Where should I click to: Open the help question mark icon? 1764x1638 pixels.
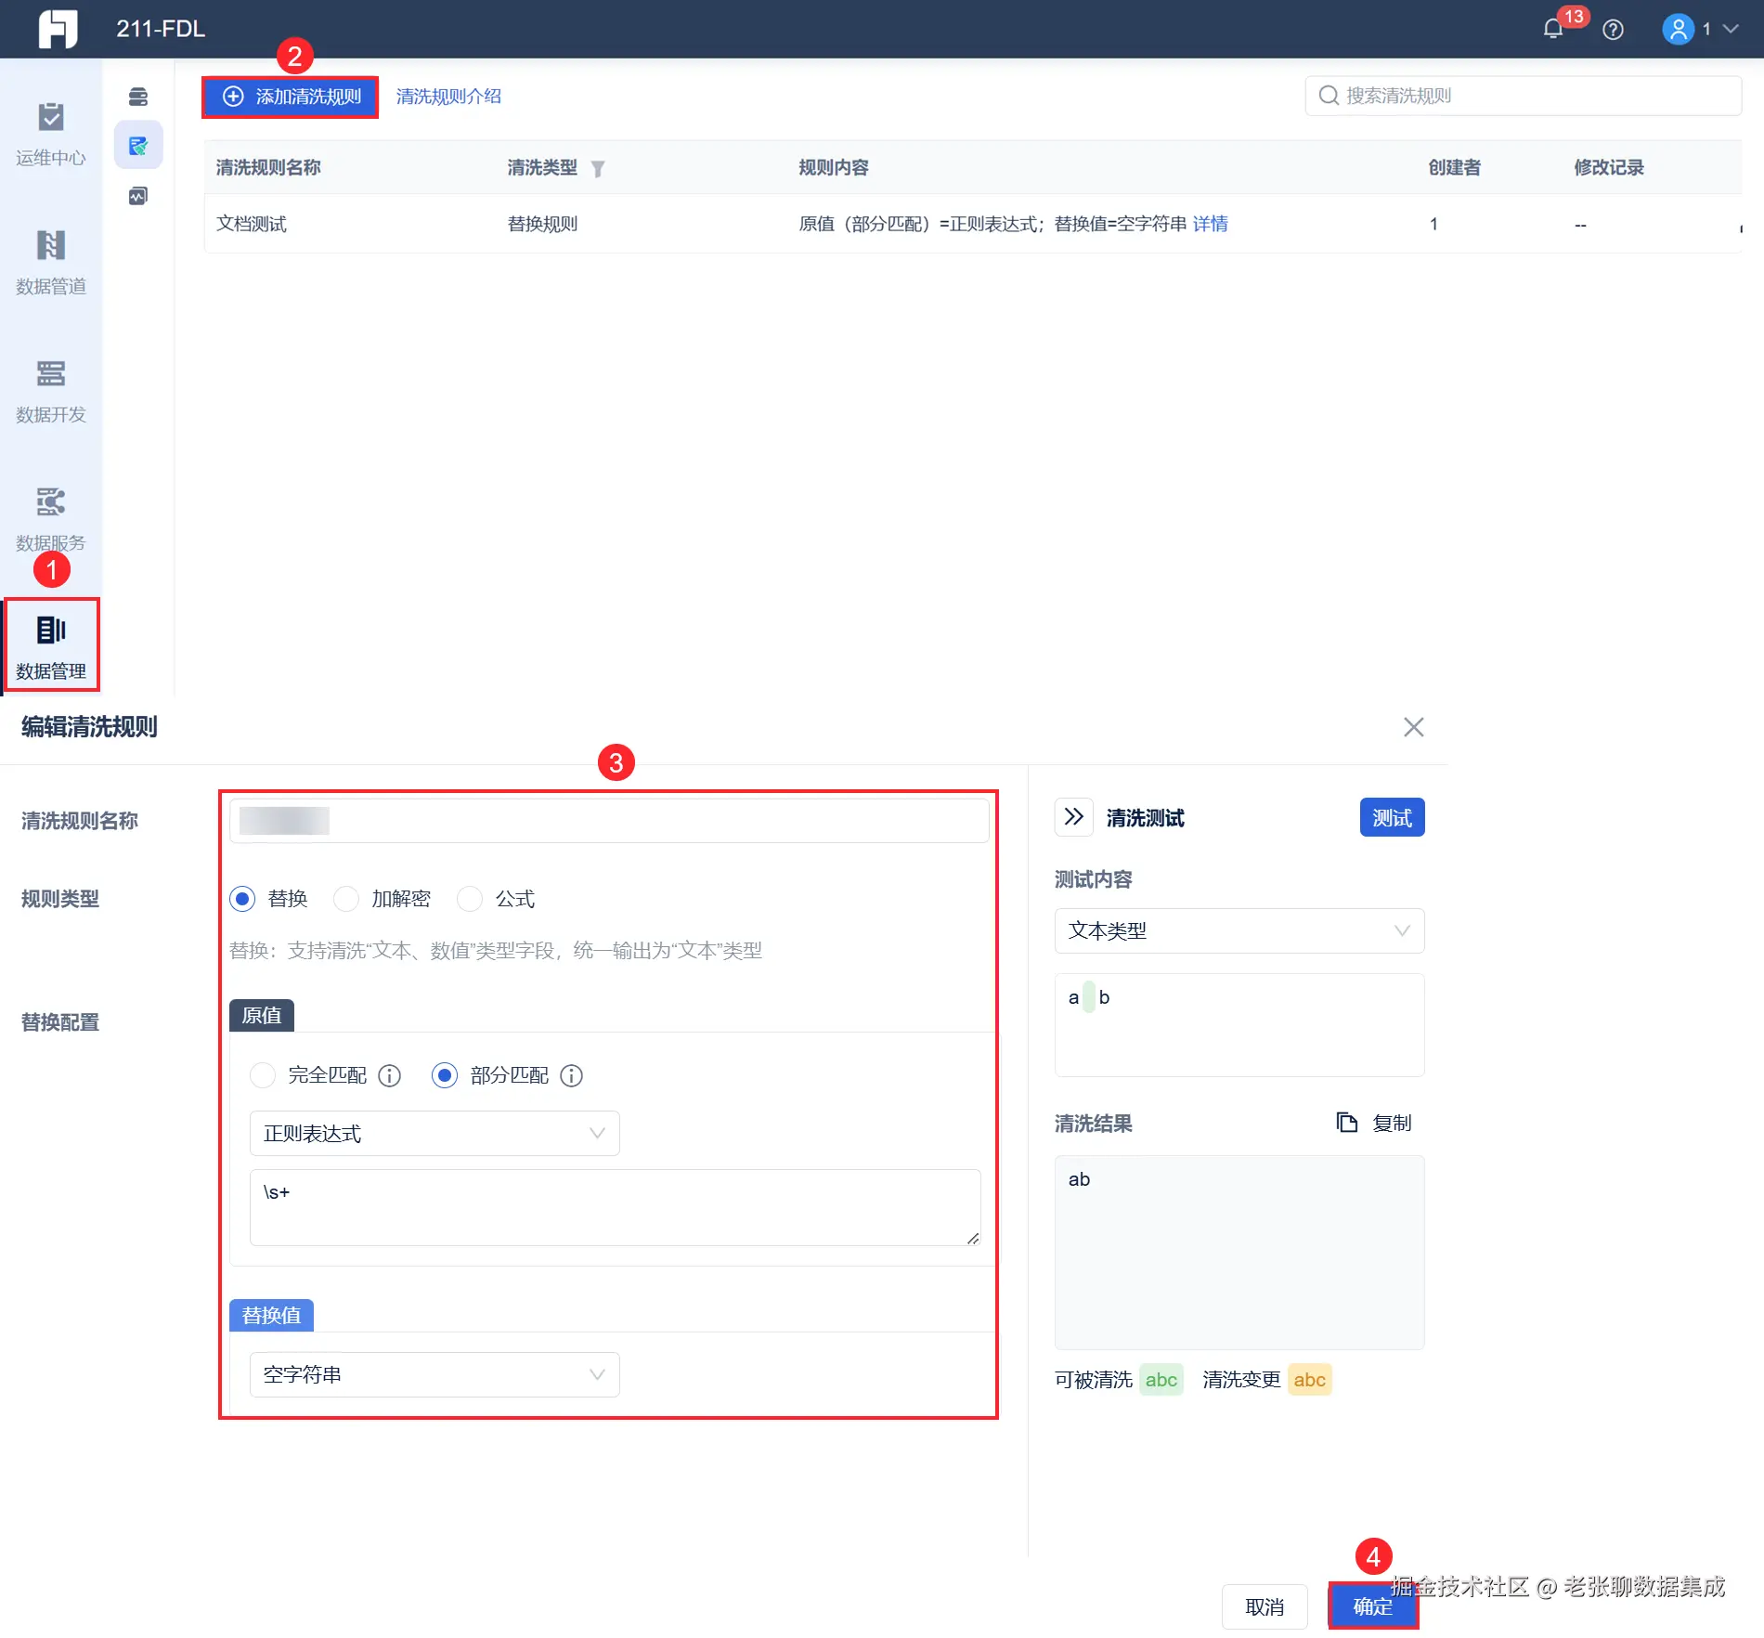[x=1614, y=30]
